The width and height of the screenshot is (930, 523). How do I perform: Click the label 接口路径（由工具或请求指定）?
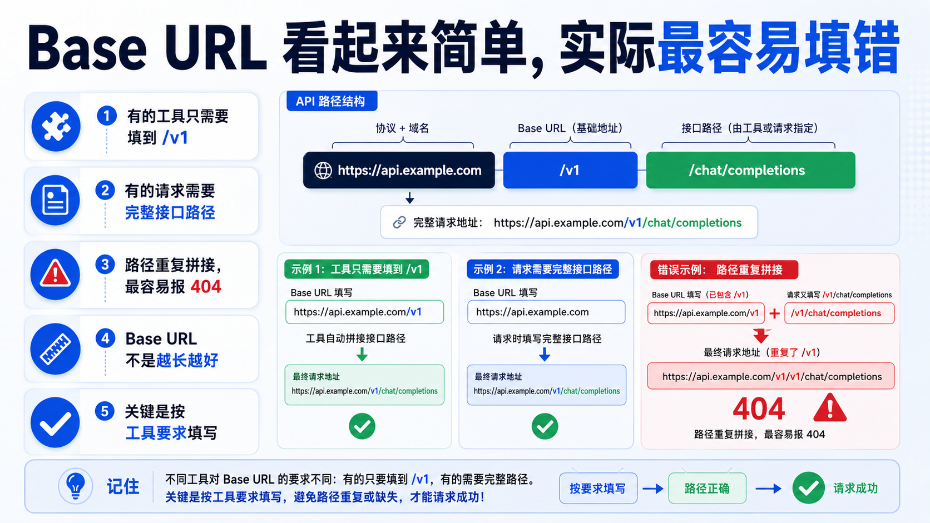tap(750, 128)
